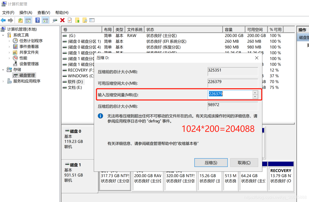Click the 文件系统 column header
The image size is (309, 202).
pos(135,29)
